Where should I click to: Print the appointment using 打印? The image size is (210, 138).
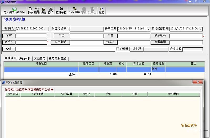(x=51, y=11)
